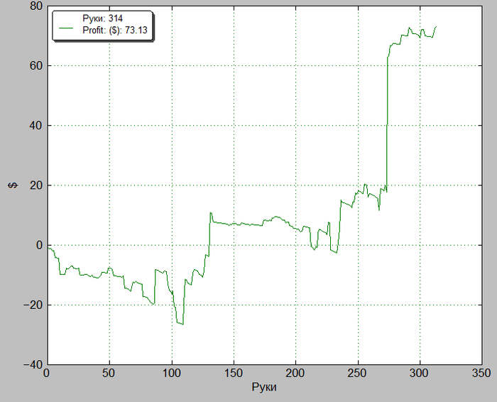This screenshot has width=497, height=402.
Task: Click the y-axis tick label 80
Action: 35,6
